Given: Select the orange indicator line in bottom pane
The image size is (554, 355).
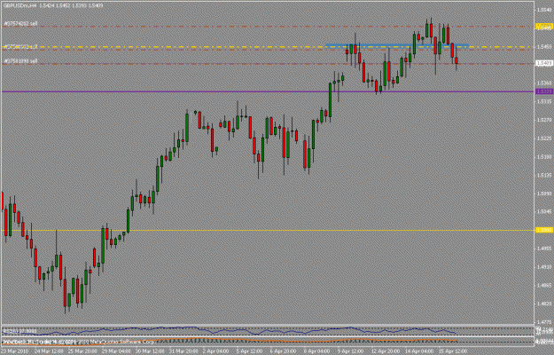Looking at the screenshot, I should (230, 341).
